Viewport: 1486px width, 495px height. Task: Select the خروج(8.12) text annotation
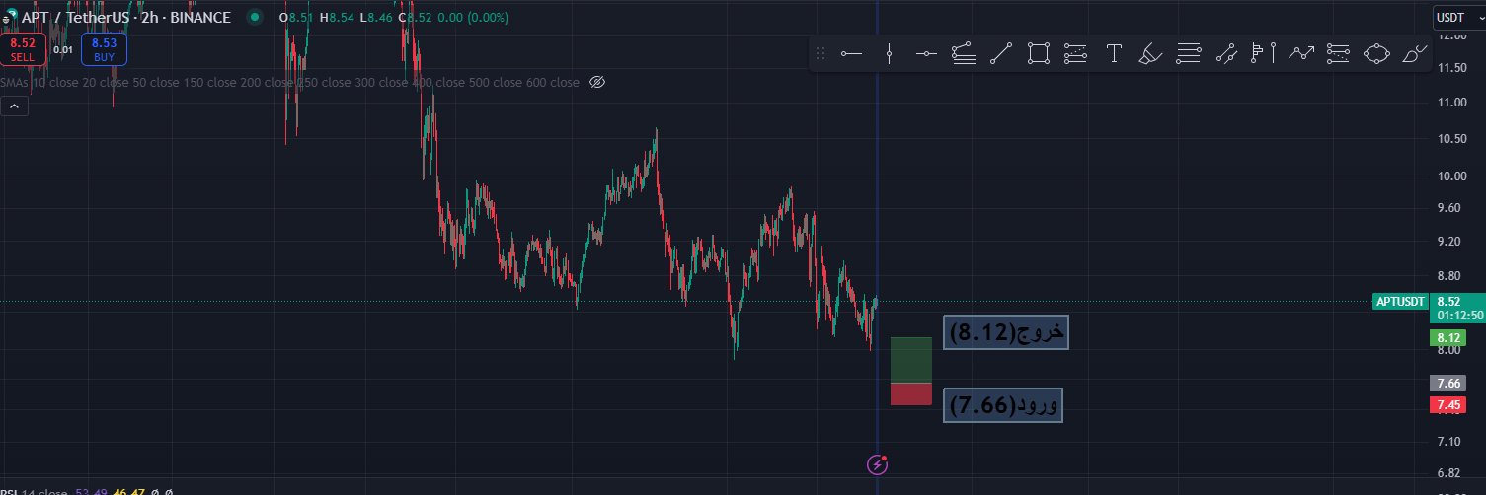tap(1006, 332)
